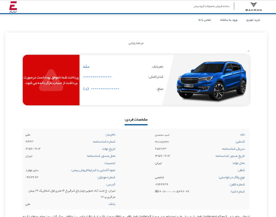The image size is (276, 217).
Task: Click the Bahman logo icon
Action: (x=254, y=7)
